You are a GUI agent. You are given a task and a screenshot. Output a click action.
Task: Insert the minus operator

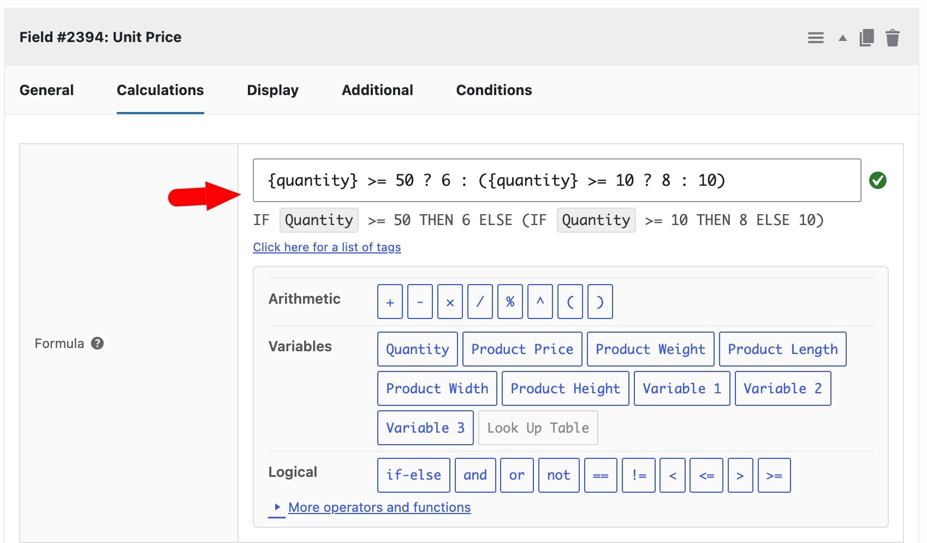click(x=420, y=302)
